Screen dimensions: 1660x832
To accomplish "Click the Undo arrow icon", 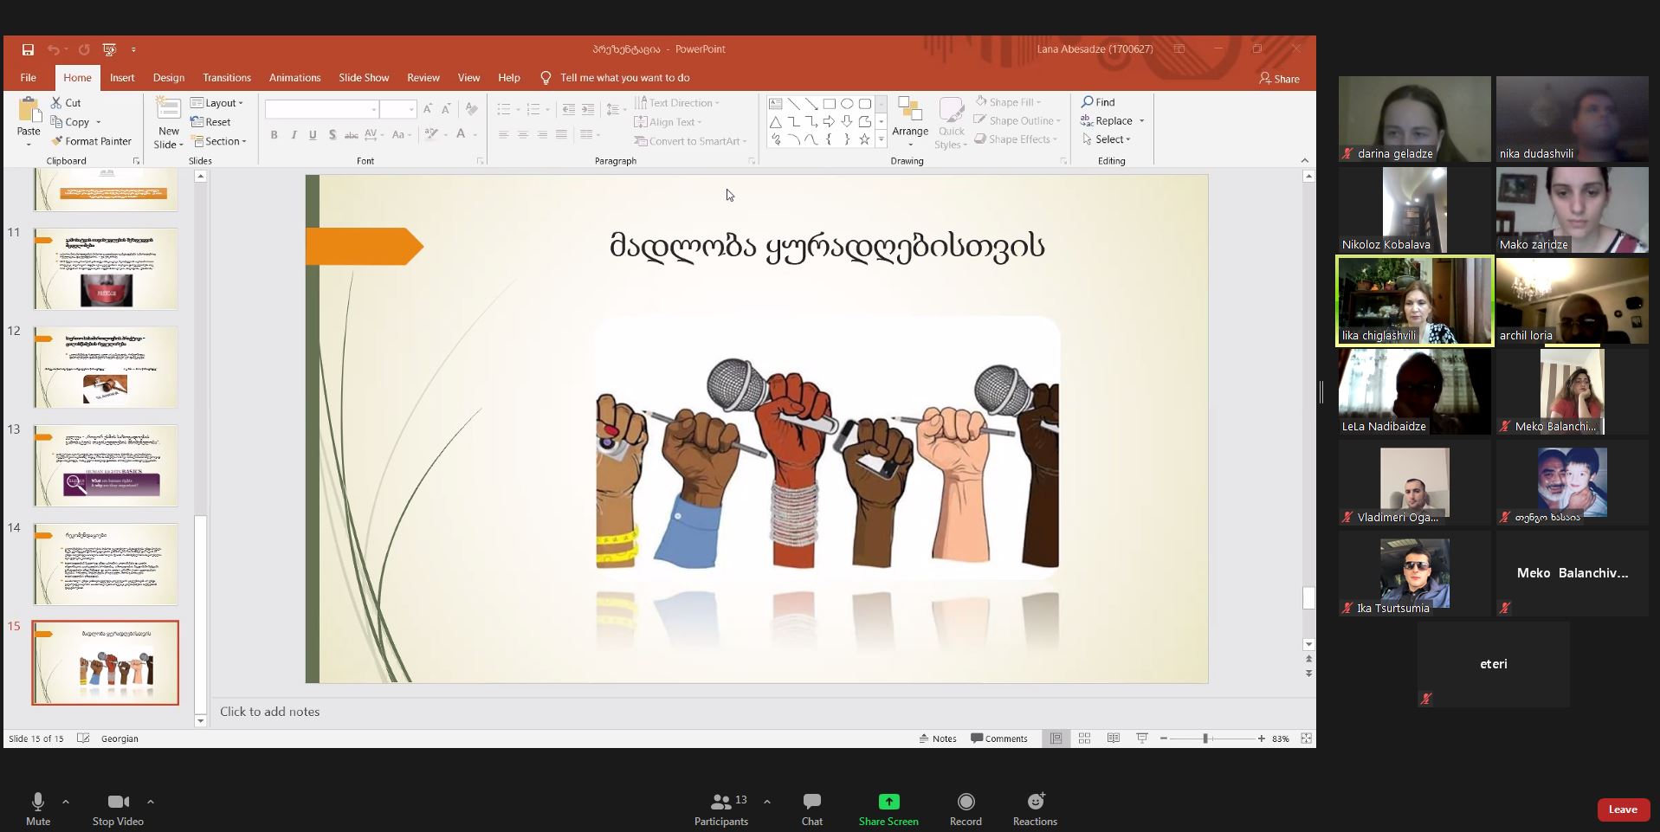I will coord(54,49).
